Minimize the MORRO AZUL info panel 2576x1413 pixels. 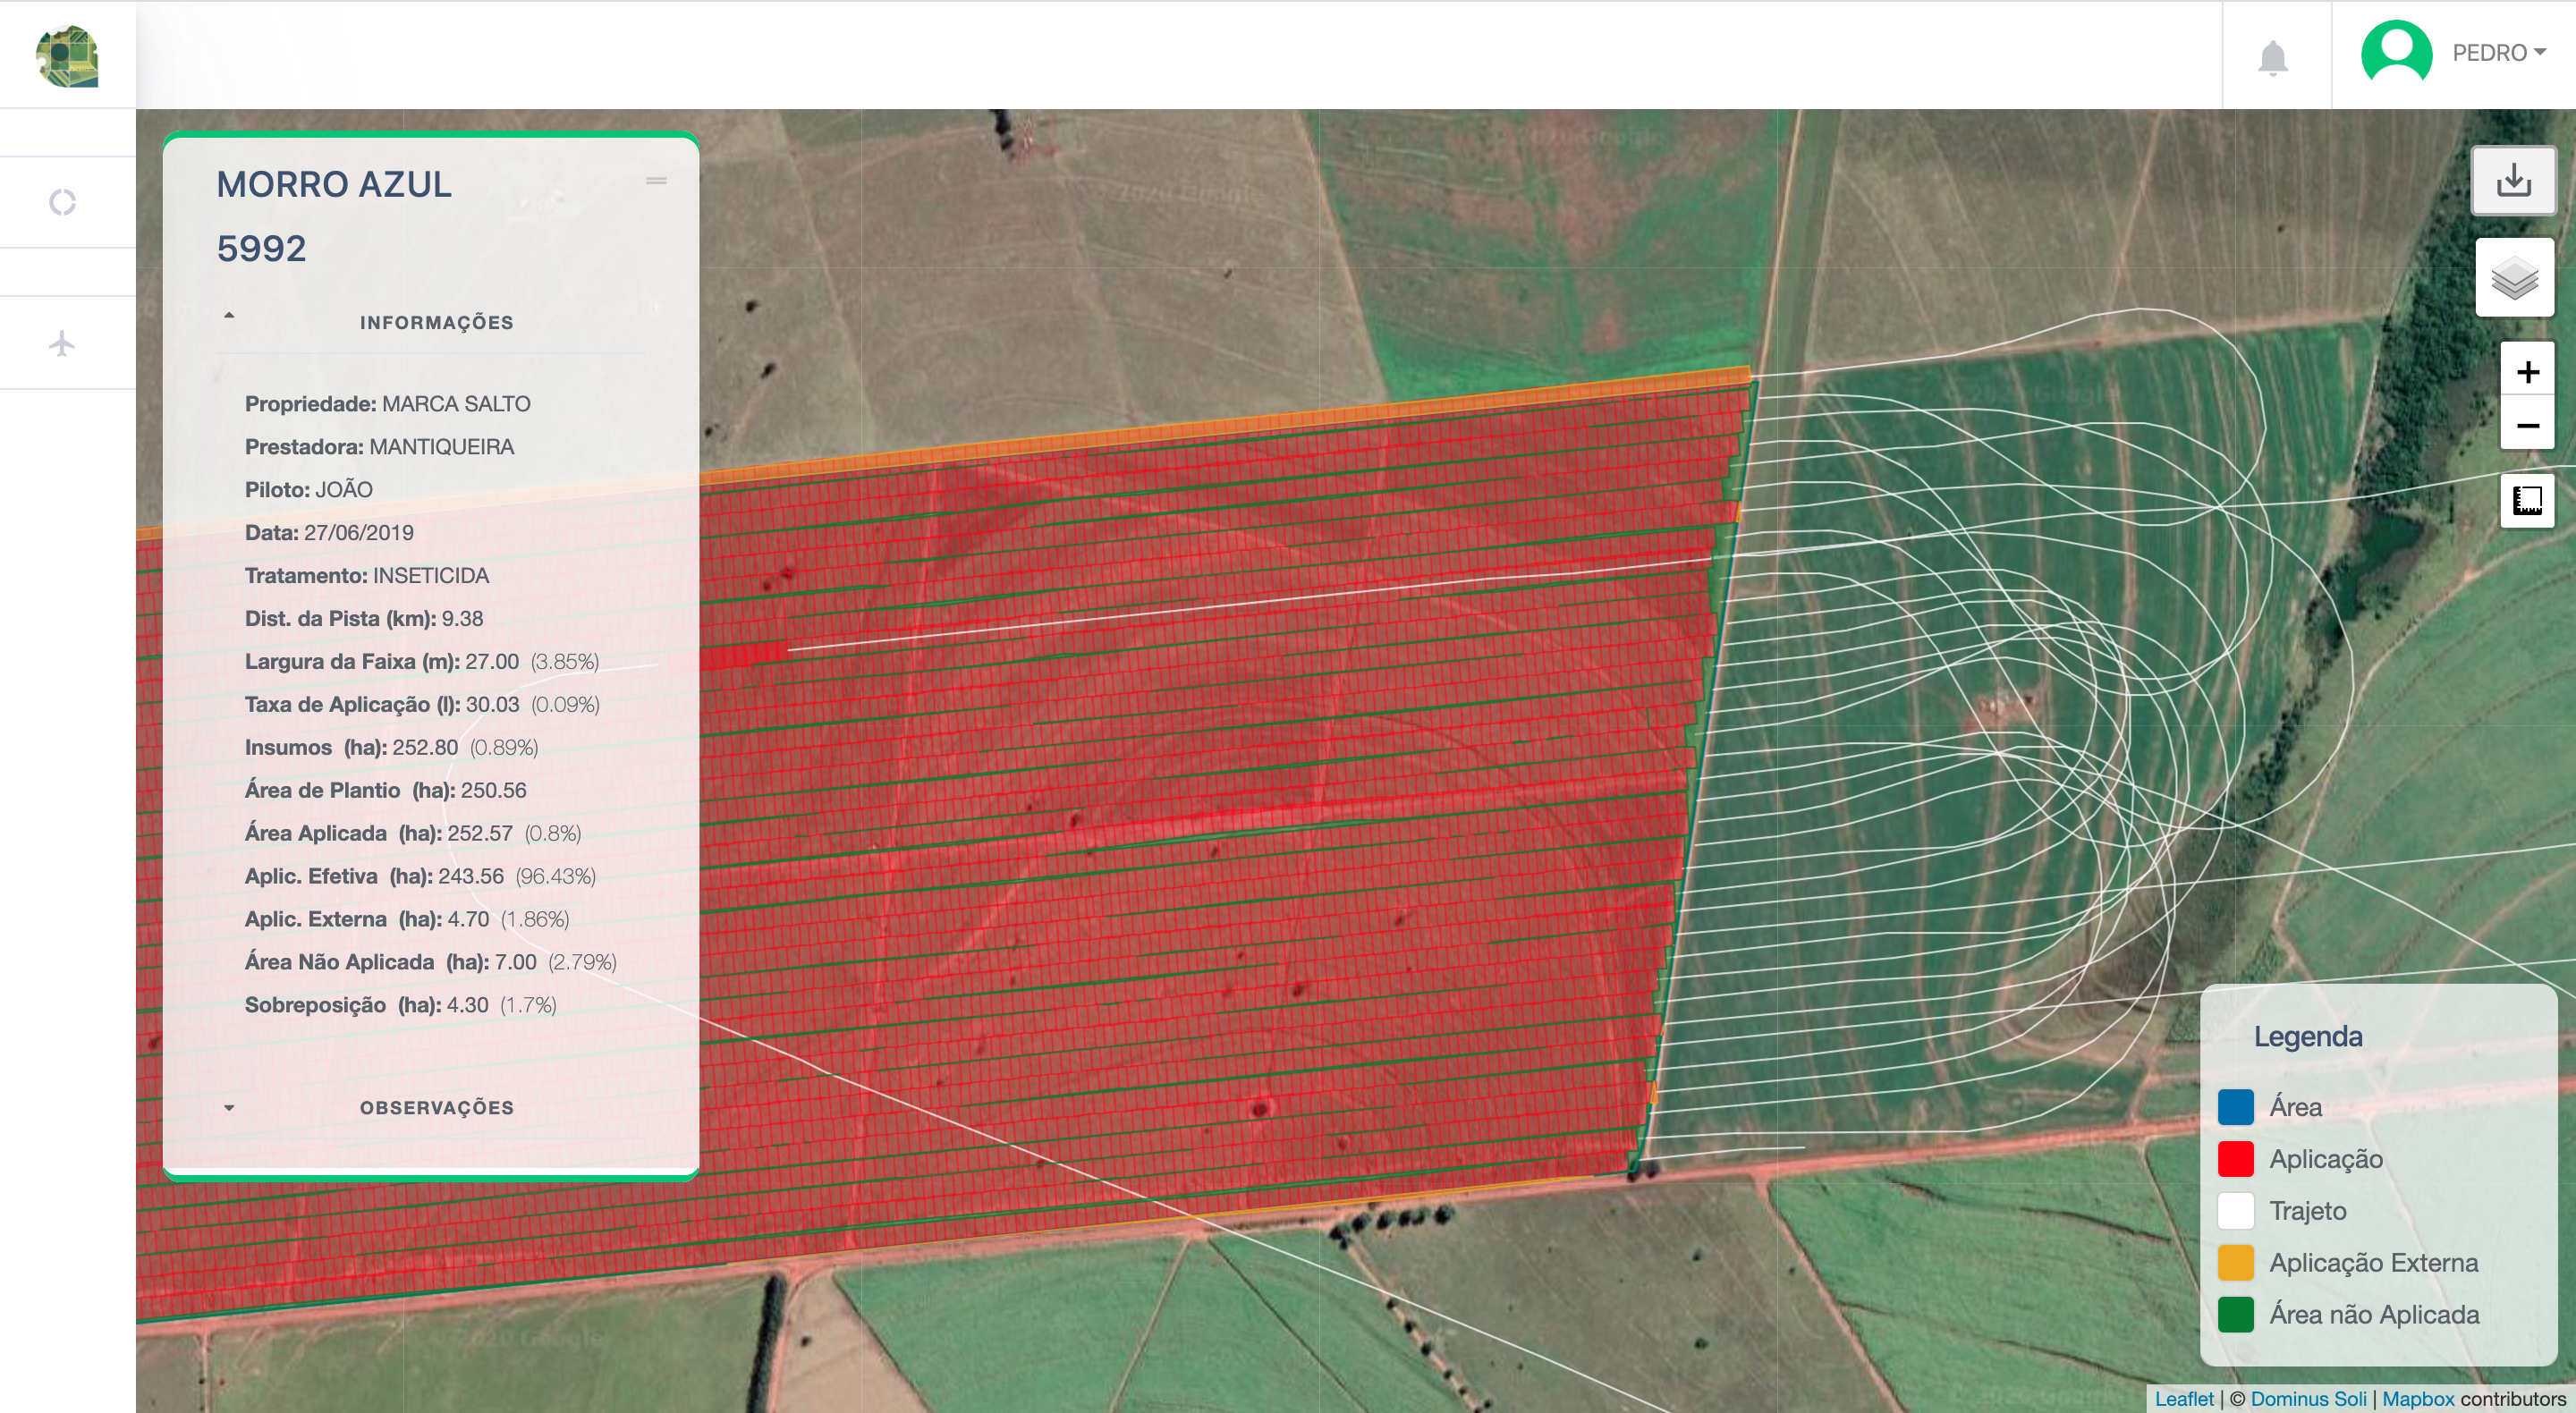(x=656, y=181)
